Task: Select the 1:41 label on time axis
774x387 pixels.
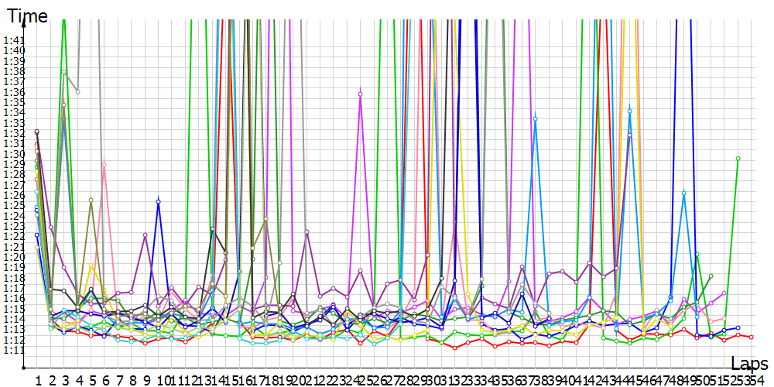Action: [x=13, y=40]
